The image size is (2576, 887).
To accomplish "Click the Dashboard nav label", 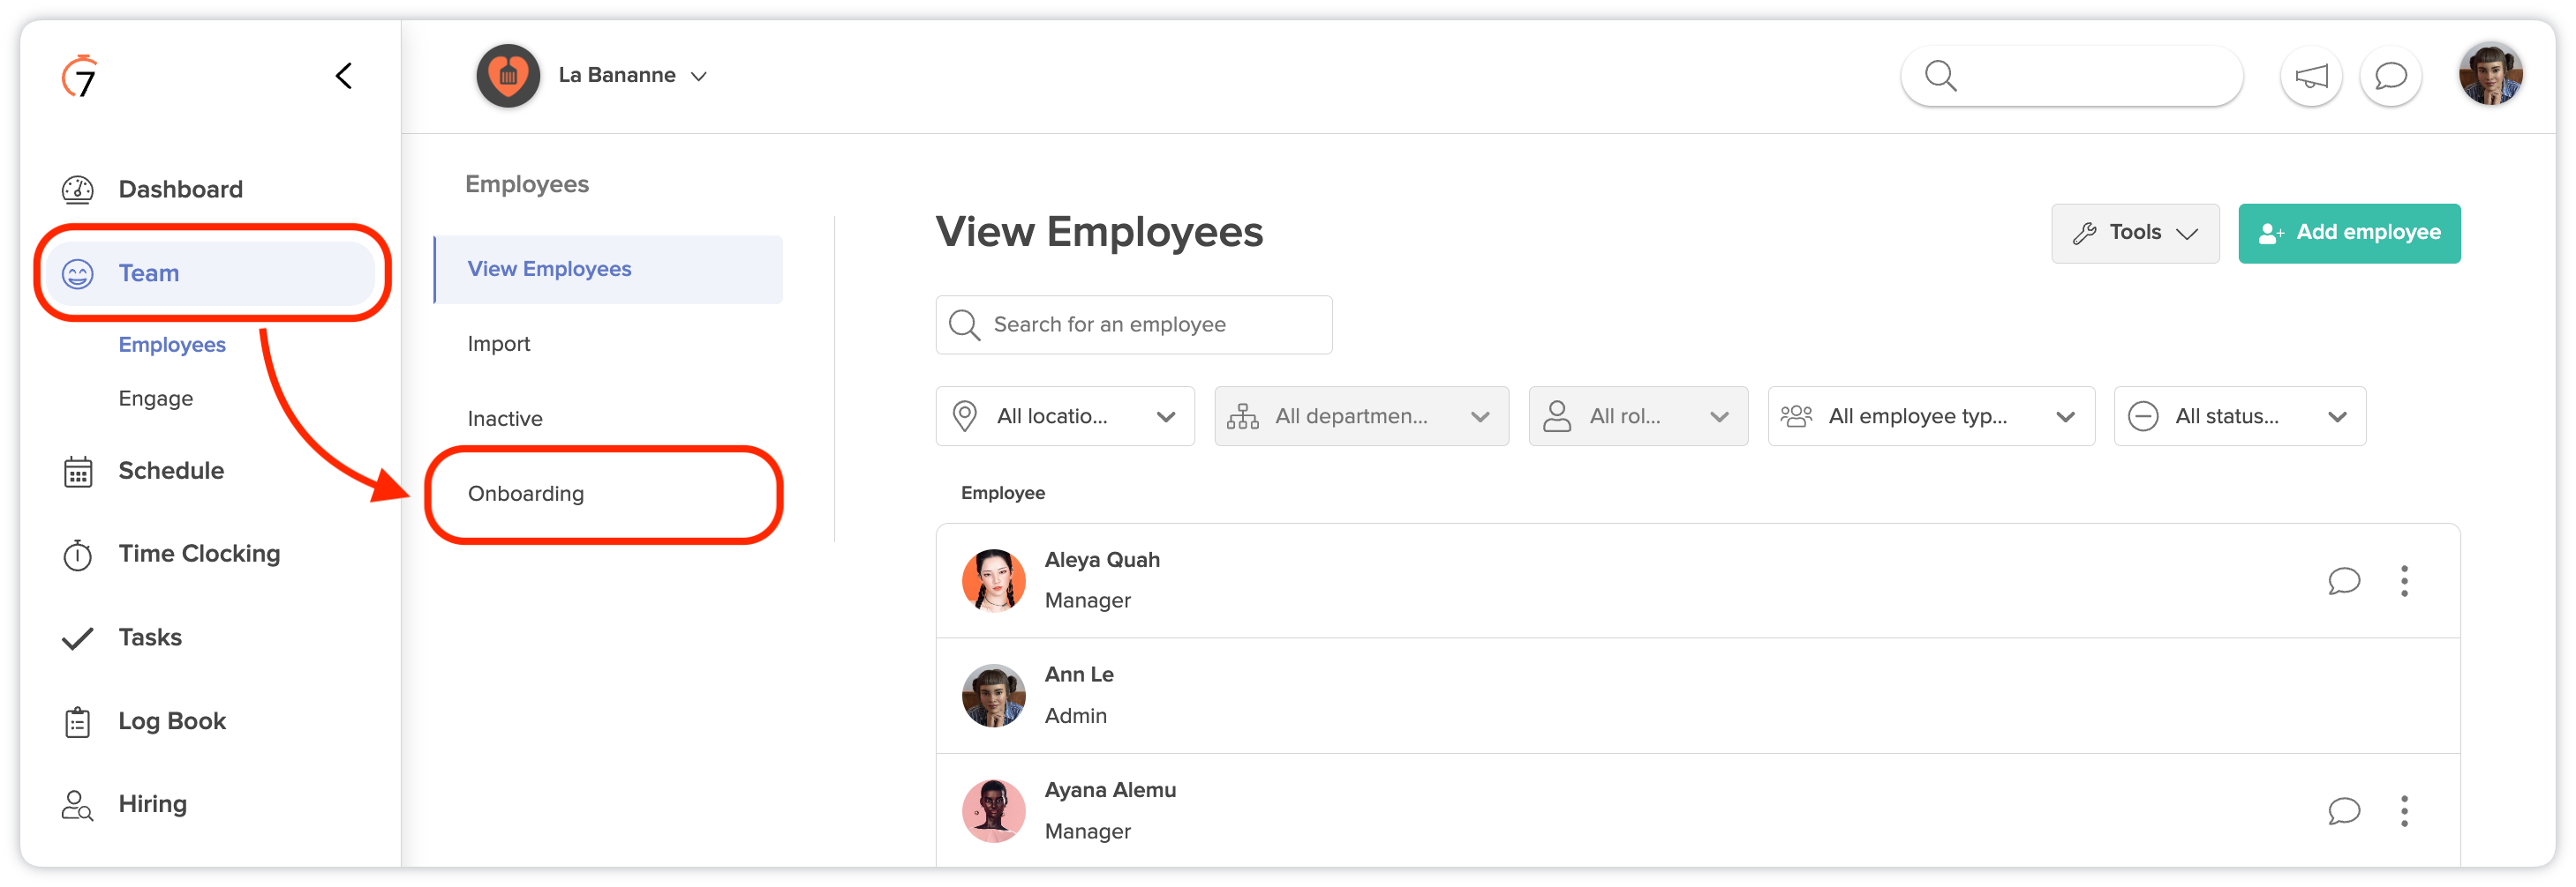I will pyautogui.click(x=181, y=190).
